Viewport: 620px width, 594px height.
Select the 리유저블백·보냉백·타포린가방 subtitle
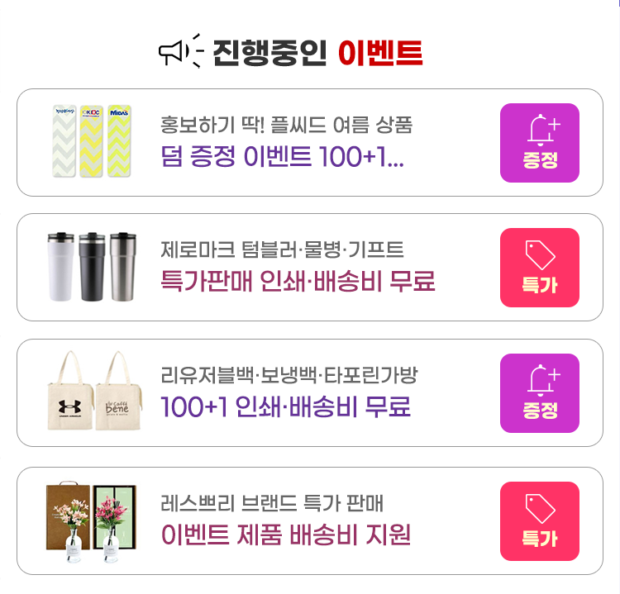click(289, 375)
